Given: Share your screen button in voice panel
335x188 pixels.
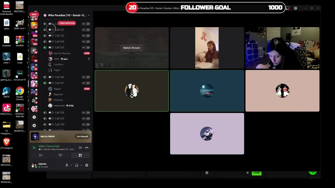Looking at the screenshot, I should tap(60, 155).
